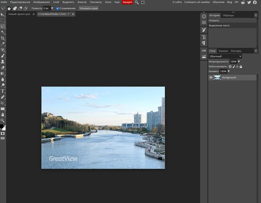
Task: Toggle lock image pixels brush
Action: point(234,66)
